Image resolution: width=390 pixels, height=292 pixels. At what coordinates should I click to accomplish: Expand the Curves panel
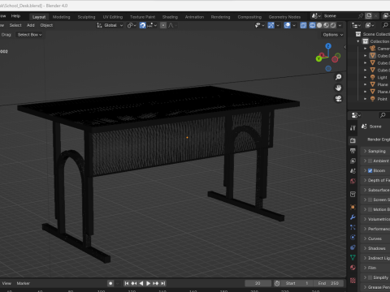coord(375,238)
